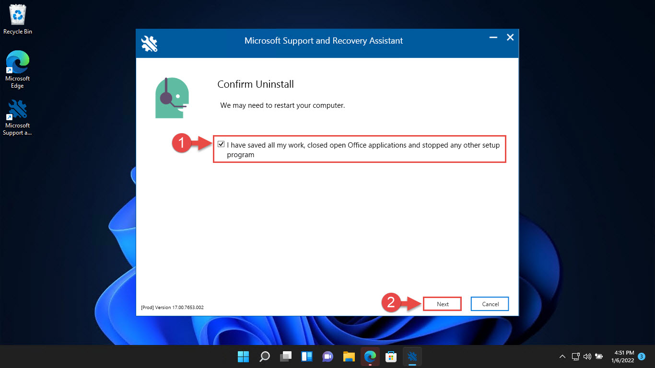Image resolution: width=655 pixels, height=368 pixels.
Task: Open the clock showing 4:51 PM
Action: coord(622,356)
